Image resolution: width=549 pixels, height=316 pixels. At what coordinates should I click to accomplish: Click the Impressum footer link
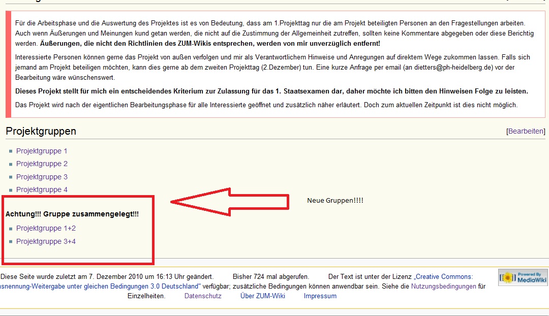[x=320, y=296]
